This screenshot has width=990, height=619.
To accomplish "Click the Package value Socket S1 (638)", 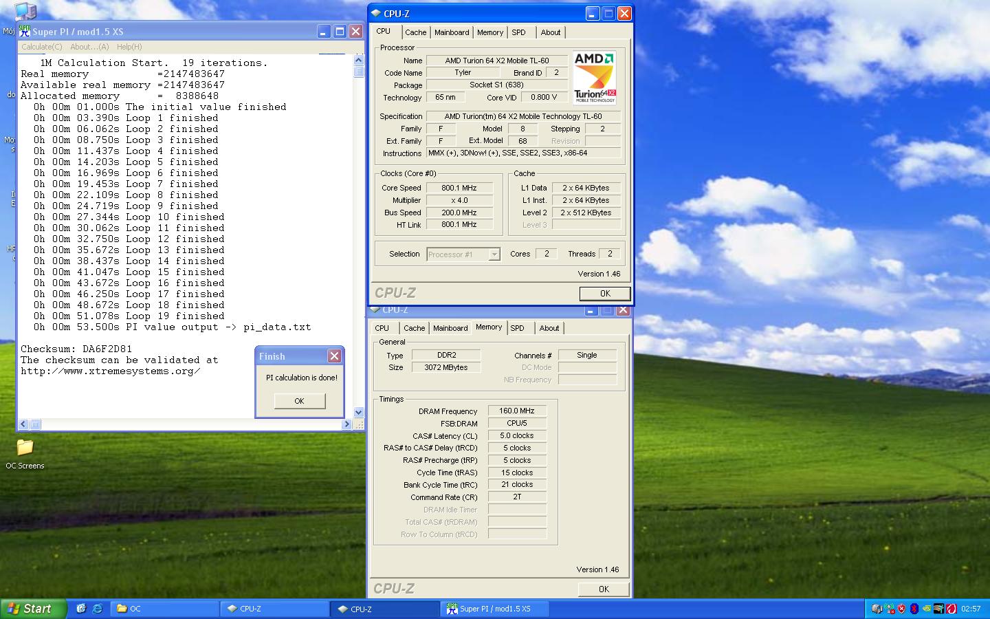I will pos(497,85).
